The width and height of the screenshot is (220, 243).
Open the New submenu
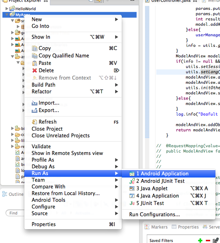pos(73,19)
